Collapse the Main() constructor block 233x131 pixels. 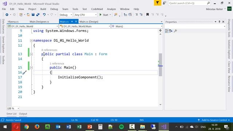[31, 68]
